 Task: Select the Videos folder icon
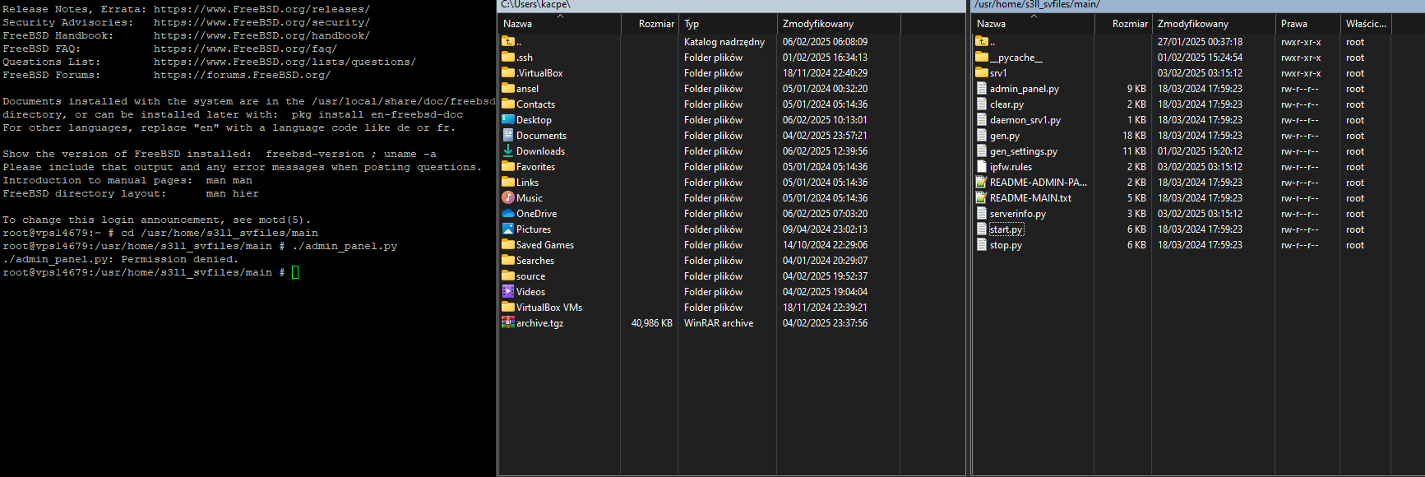pyautogui.click(x=508, y=292)
